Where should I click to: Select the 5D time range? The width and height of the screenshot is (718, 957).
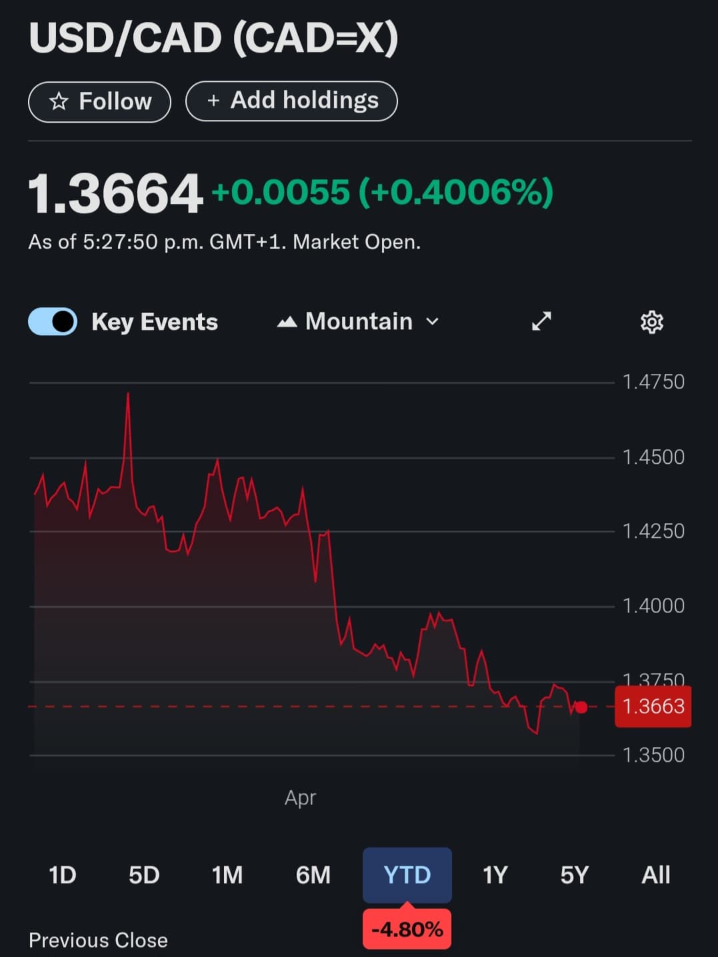(144, 875)
